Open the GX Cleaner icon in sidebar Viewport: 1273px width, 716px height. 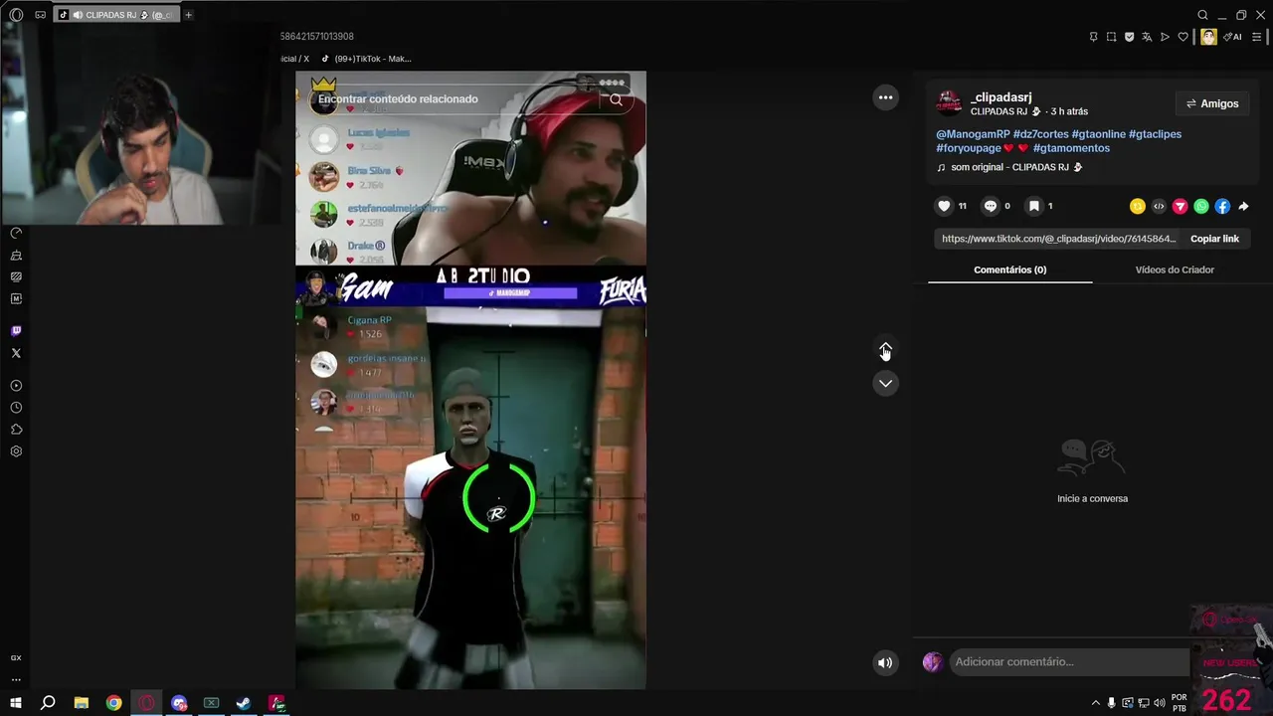click(x=16, y=256)
